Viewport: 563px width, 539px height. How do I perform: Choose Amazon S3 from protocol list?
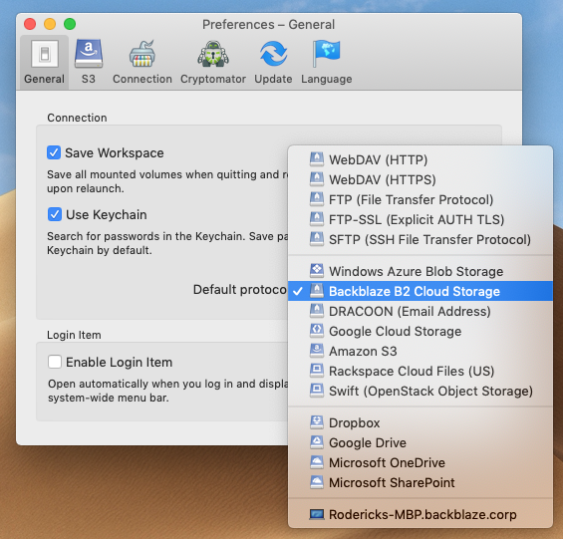click(x=421, y=351)
